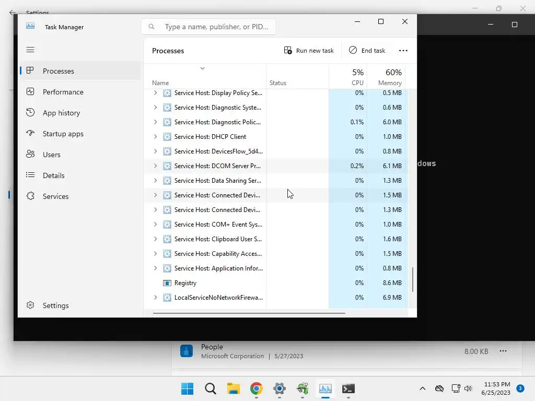Expand Service Host: Data Sharing Service row

155,180
